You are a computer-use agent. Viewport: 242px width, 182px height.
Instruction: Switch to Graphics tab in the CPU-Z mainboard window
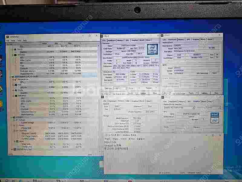(196, 39)
